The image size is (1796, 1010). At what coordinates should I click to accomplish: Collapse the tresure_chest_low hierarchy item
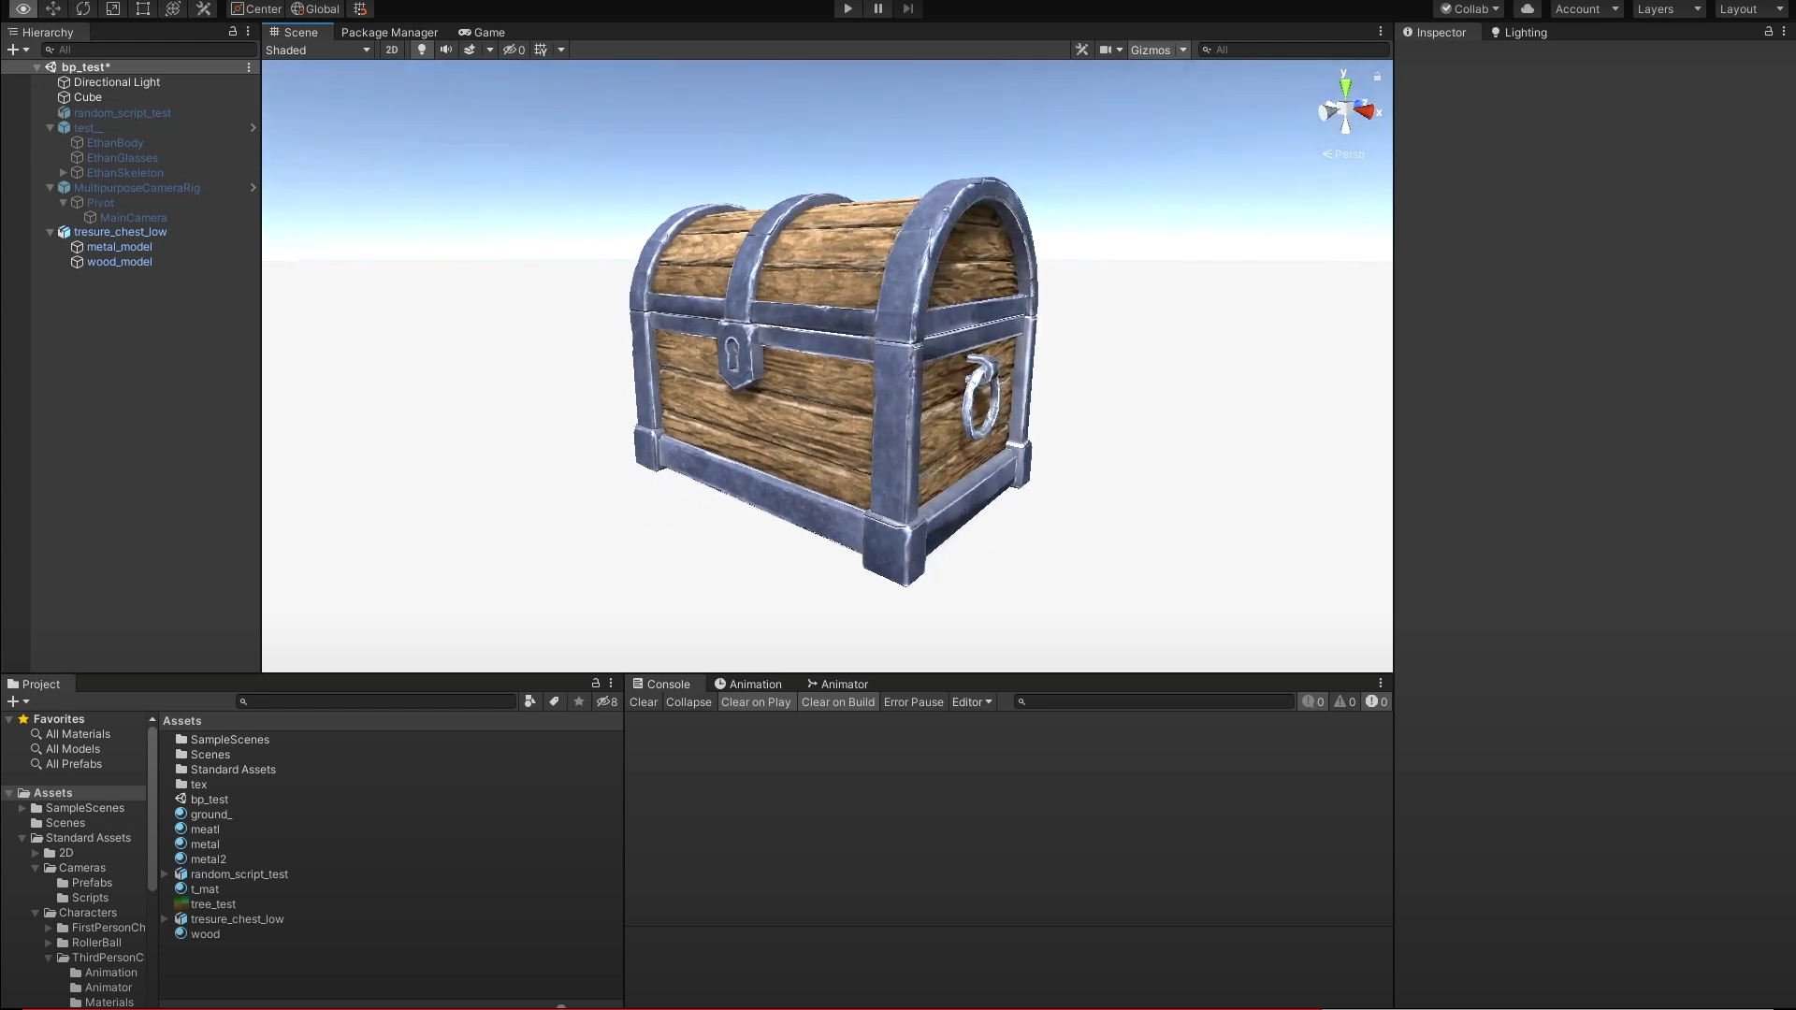click(x=51, y=232)
